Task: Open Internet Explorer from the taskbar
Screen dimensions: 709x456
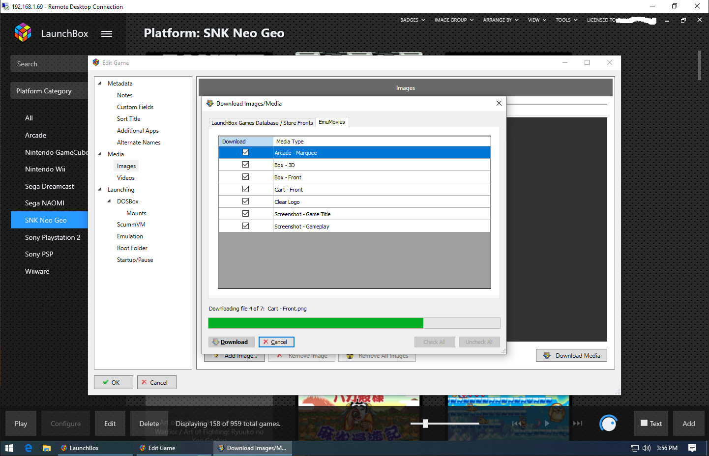Action: [x=28, y=448]
